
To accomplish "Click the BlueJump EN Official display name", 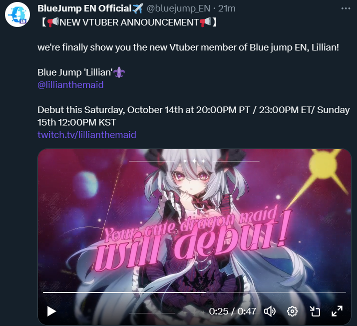I will [84, 8].
